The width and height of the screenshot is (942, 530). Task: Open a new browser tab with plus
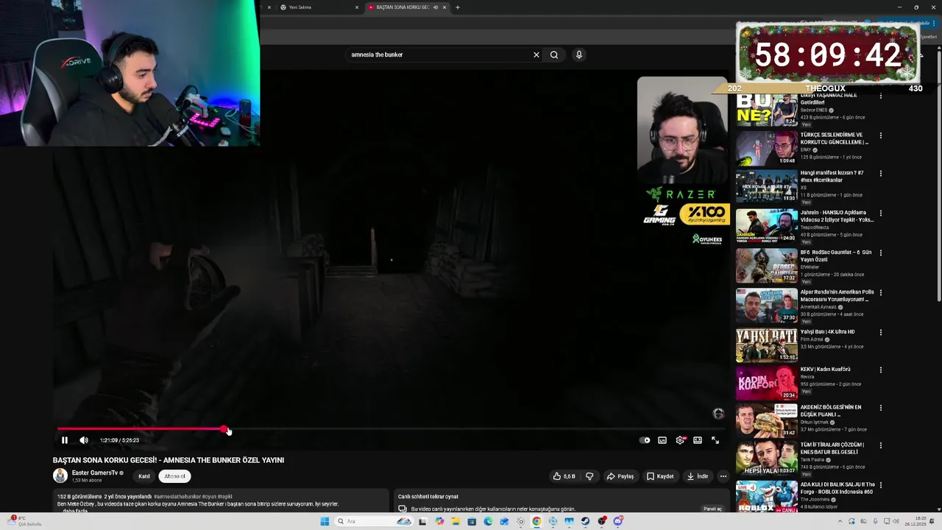coord(458,7)
